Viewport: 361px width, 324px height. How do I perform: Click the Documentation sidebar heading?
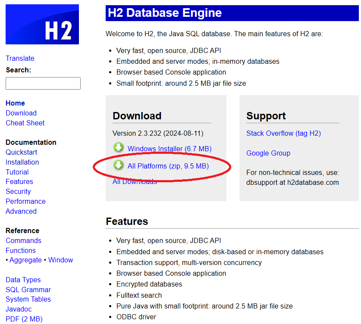[31, 142]
